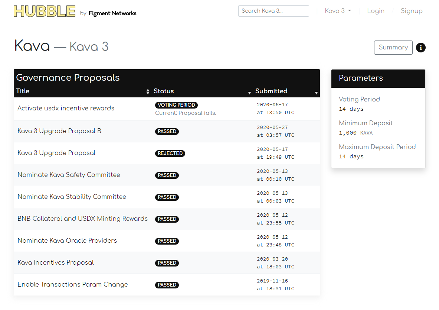Open the Kava 3 network dropdown
The image size is (439, 310).
338,11
